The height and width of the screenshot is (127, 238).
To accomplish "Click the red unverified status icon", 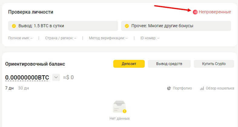I will (195, 12).
